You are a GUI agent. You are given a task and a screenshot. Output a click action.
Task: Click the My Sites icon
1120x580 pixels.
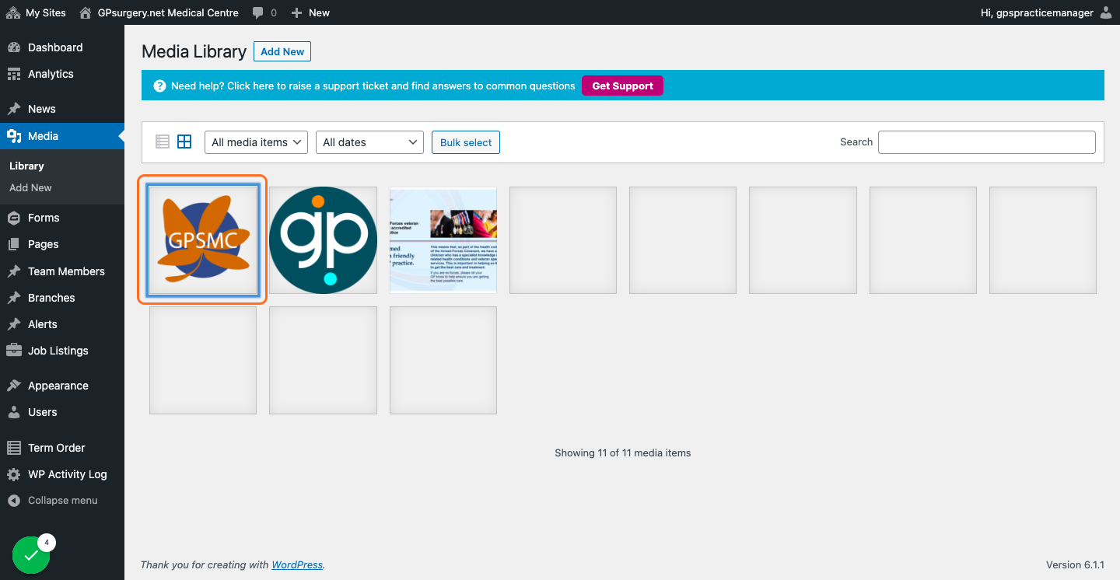click(13, 12)
